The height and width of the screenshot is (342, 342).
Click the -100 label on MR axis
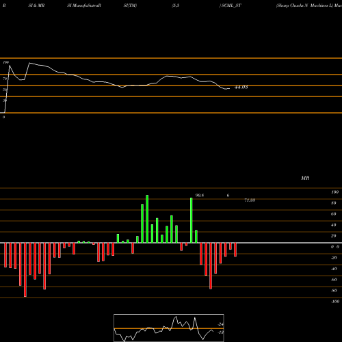coord(335,302)
